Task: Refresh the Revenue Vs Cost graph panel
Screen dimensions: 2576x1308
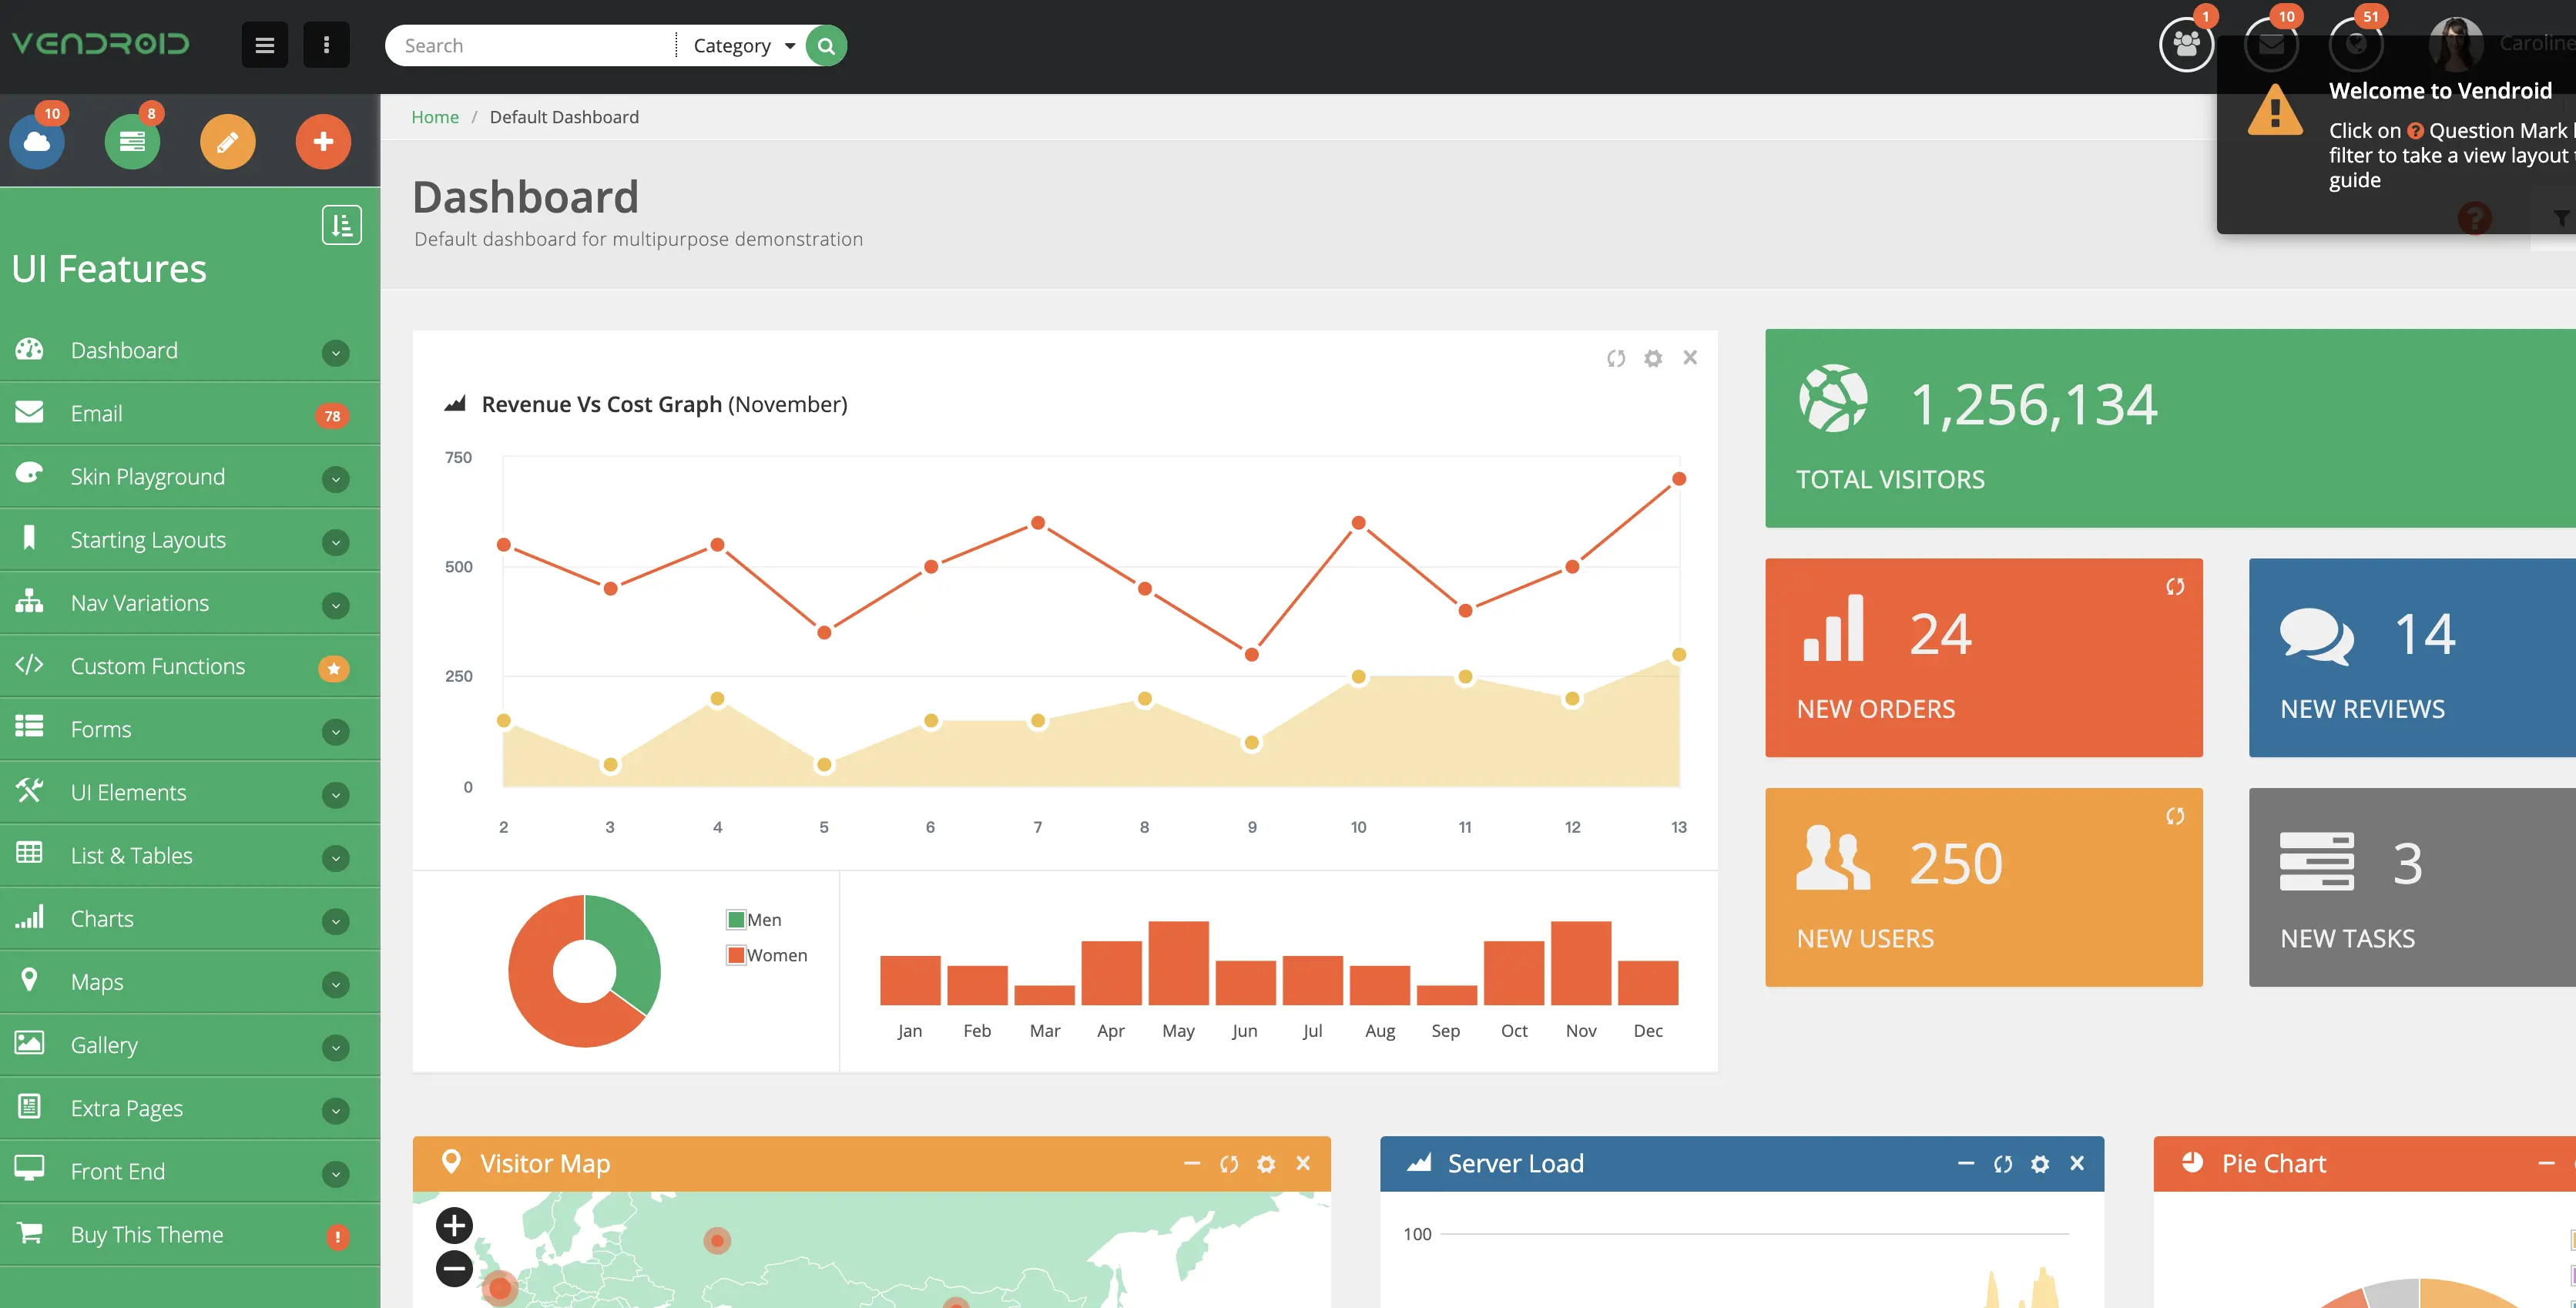Action: click(x=1616, y=358)
